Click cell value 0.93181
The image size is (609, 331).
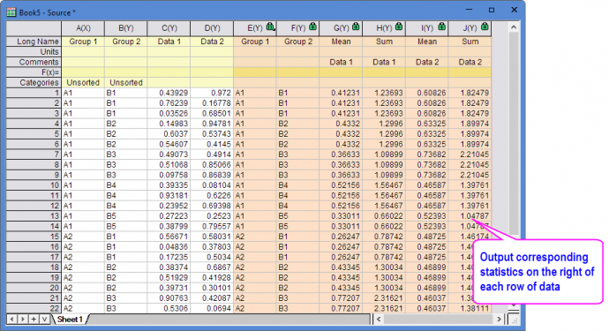pos(169,195)
